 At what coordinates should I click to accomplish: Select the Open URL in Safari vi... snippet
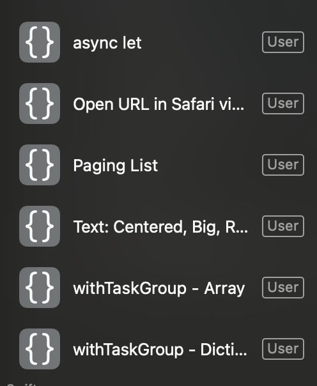pyautogui.click(x=158, y=104)
